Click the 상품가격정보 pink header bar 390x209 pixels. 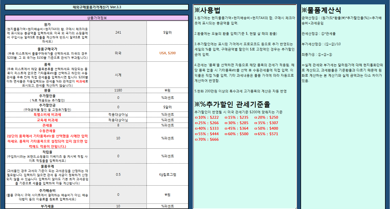pyautogui.click(x=97, y=18)
